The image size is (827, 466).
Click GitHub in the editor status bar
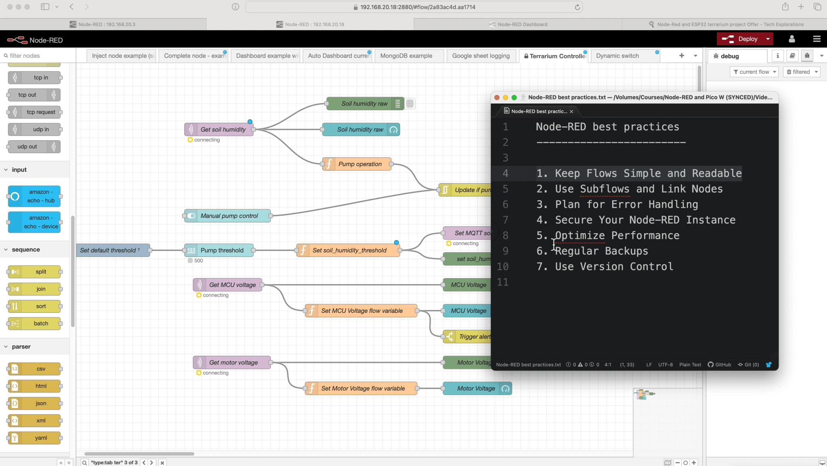(x=720, y=365)
